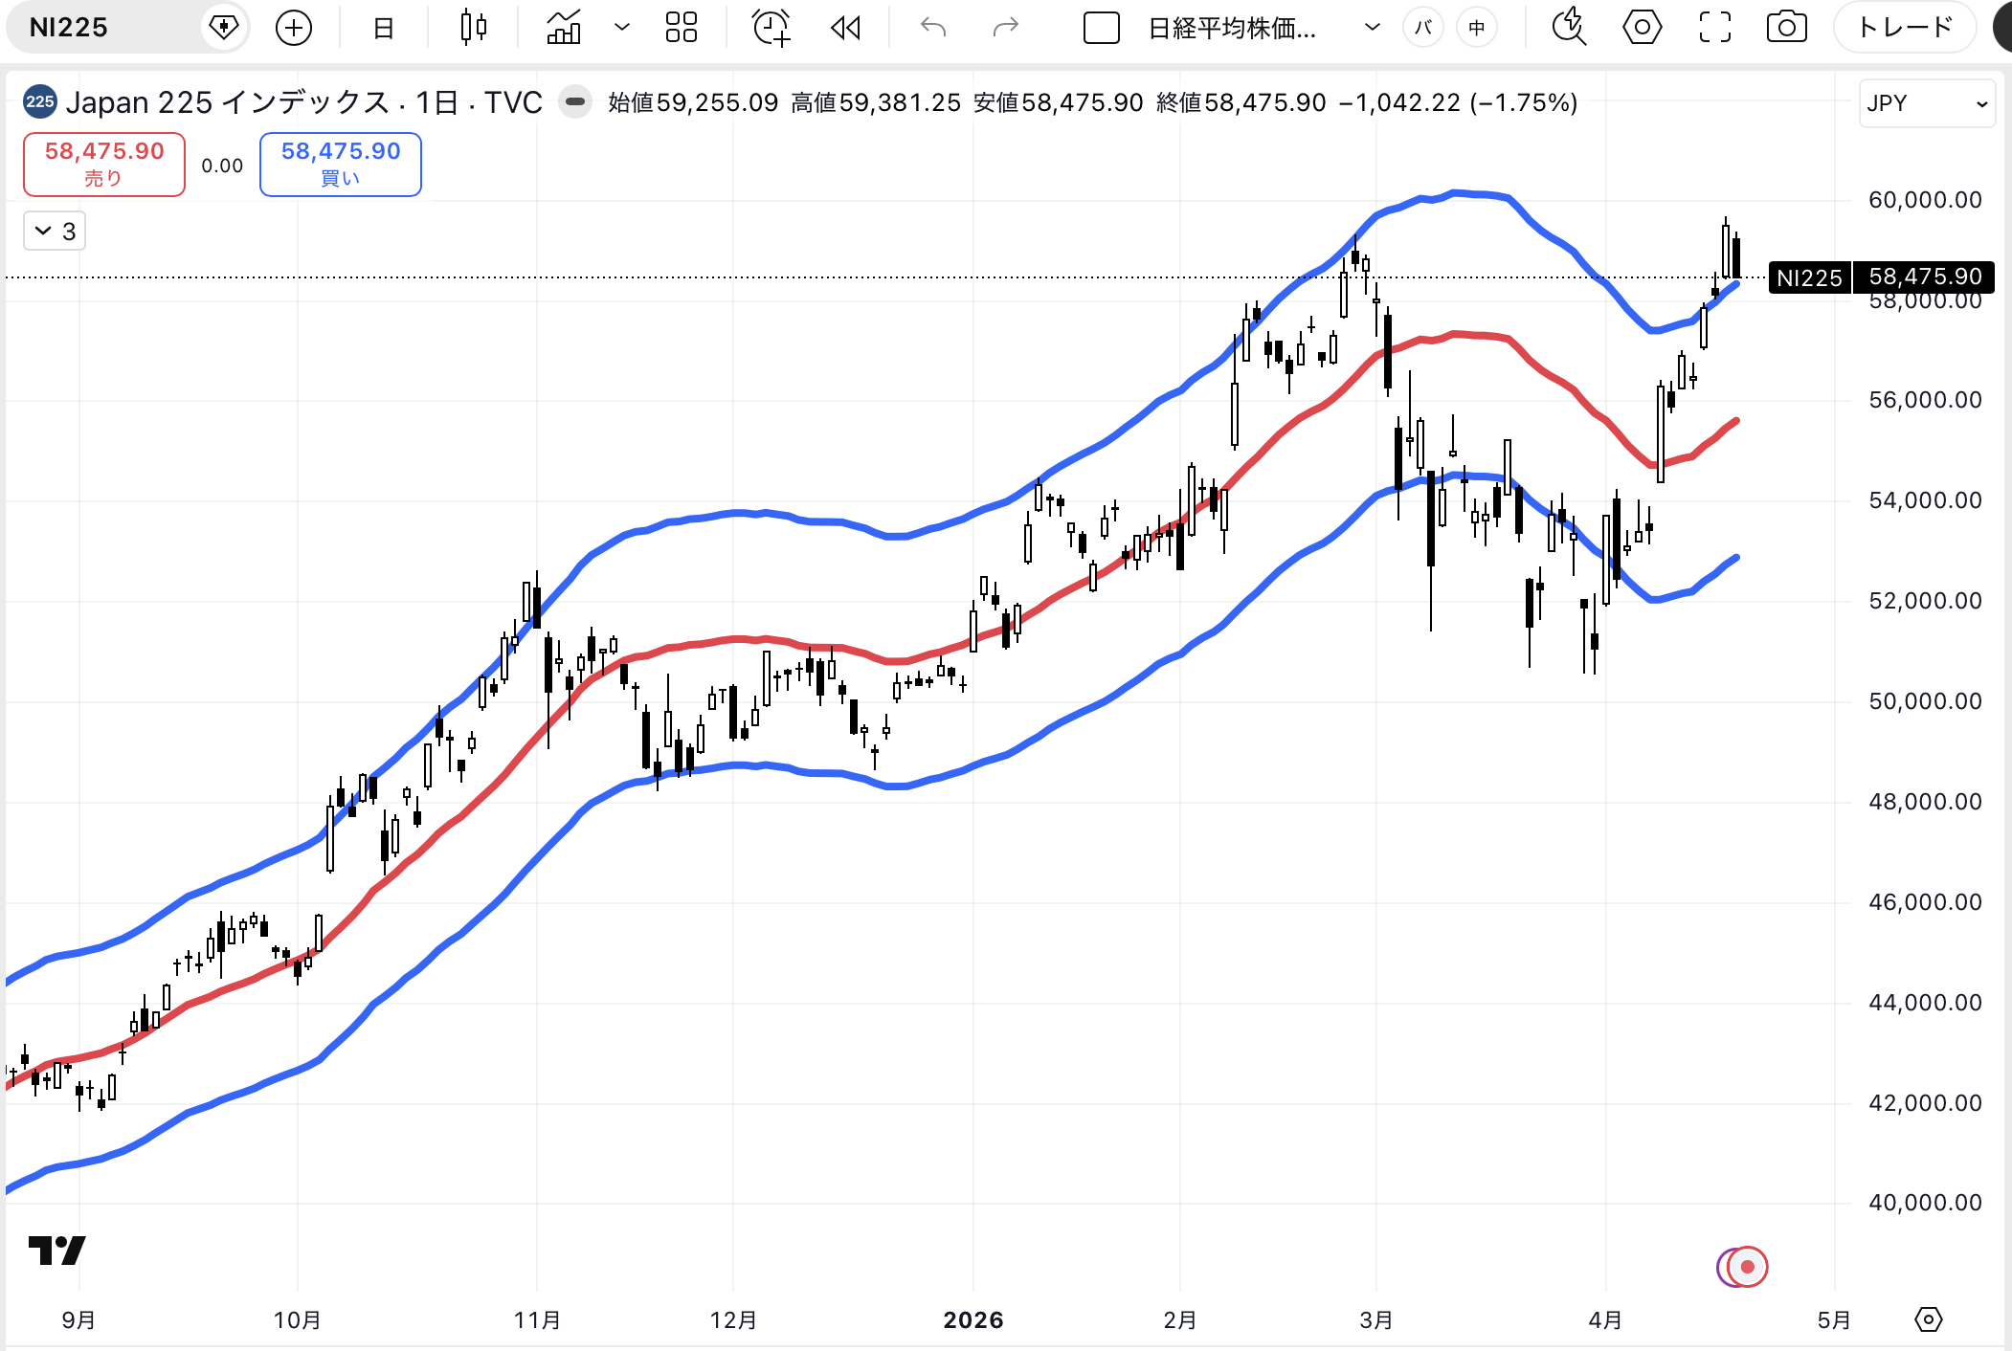Create an alert with the clock icon
The height and width of the screenshot is (1351, 2012).
pyautogui.click(x=771, y=28)
